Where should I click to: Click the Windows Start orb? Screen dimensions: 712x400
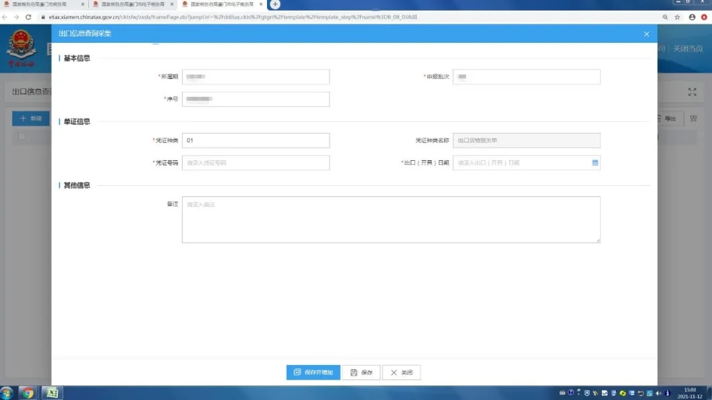click(7, 393)
